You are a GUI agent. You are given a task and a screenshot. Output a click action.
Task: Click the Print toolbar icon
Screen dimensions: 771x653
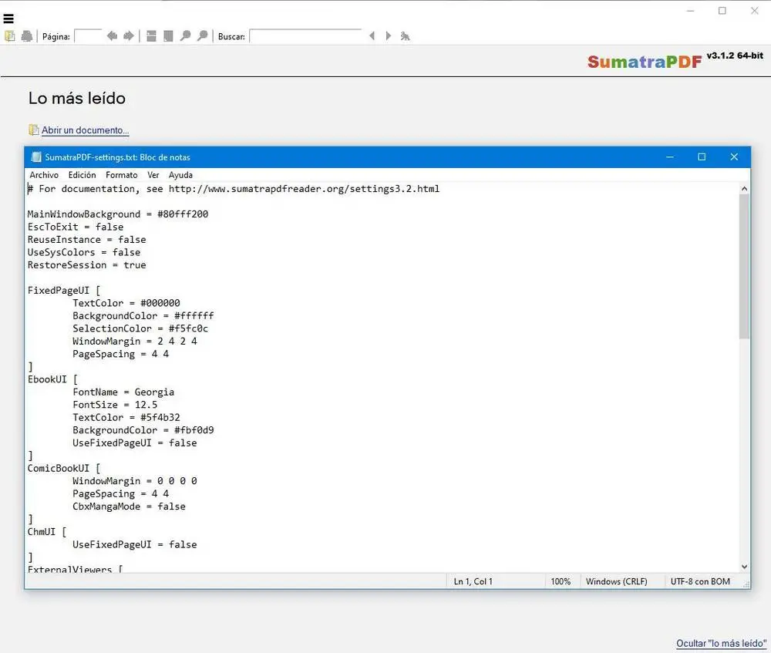point(27,36)
